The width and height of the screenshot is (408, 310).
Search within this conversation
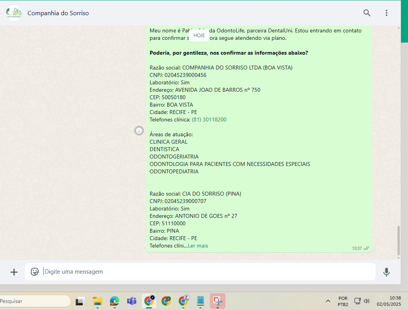point(367,13)
